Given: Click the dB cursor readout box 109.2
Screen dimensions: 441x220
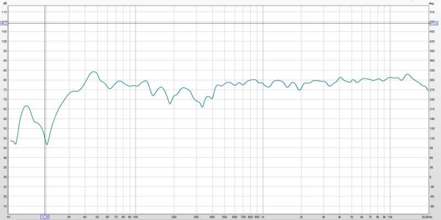Looking at the screenshot, I should point(4,23).
